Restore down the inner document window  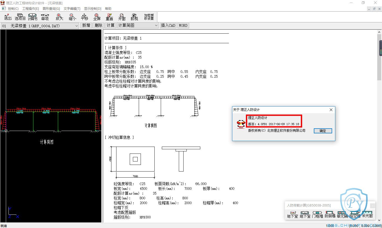click(374, 9)
